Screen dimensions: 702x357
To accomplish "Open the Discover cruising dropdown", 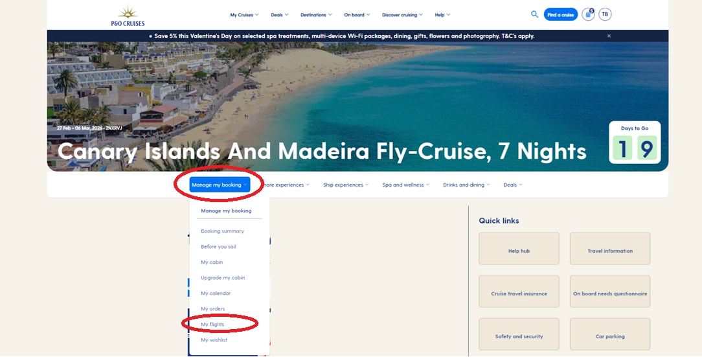I will coord(402,15).
